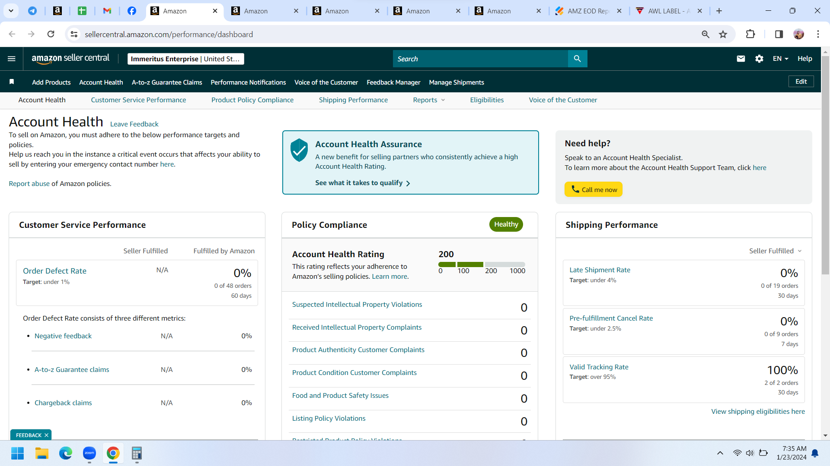This screenshot has width=830, height=466.
Task: Open Feedback Manager in the favorites bar
Action: pyautogui.click(x=393, y=82)
